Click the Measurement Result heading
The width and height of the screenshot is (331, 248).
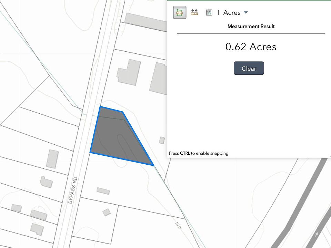(251, 27)
